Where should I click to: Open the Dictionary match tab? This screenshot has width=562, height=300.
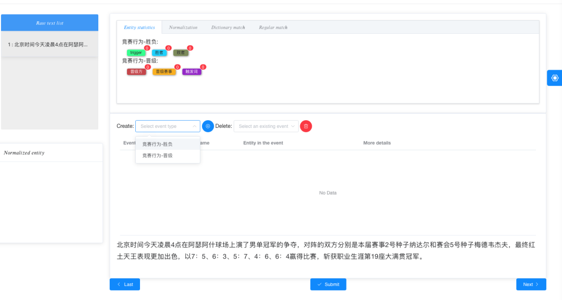click(x=228, y=27)
